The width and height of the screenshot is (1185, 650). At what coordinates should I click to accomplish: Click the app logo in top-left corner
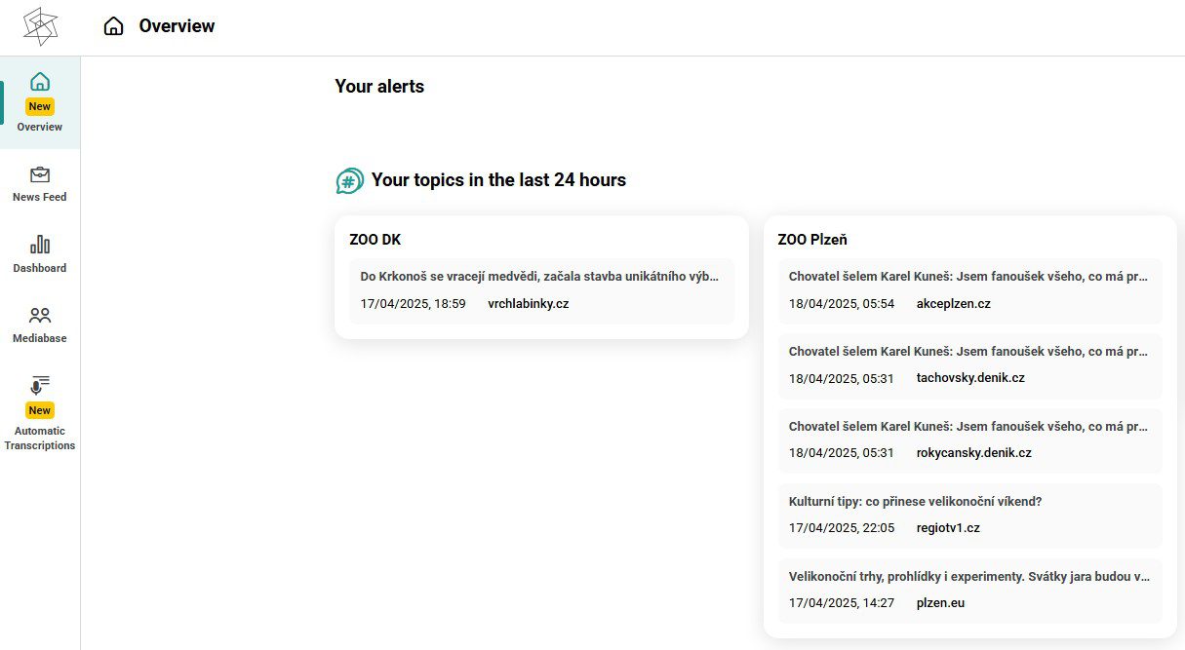point(40,27)
